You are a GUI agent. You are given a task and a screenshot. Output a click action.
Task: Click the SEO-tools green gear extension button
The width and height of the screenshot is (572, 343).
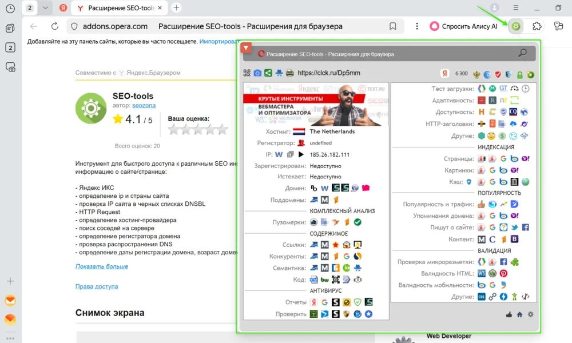[516, 26]
